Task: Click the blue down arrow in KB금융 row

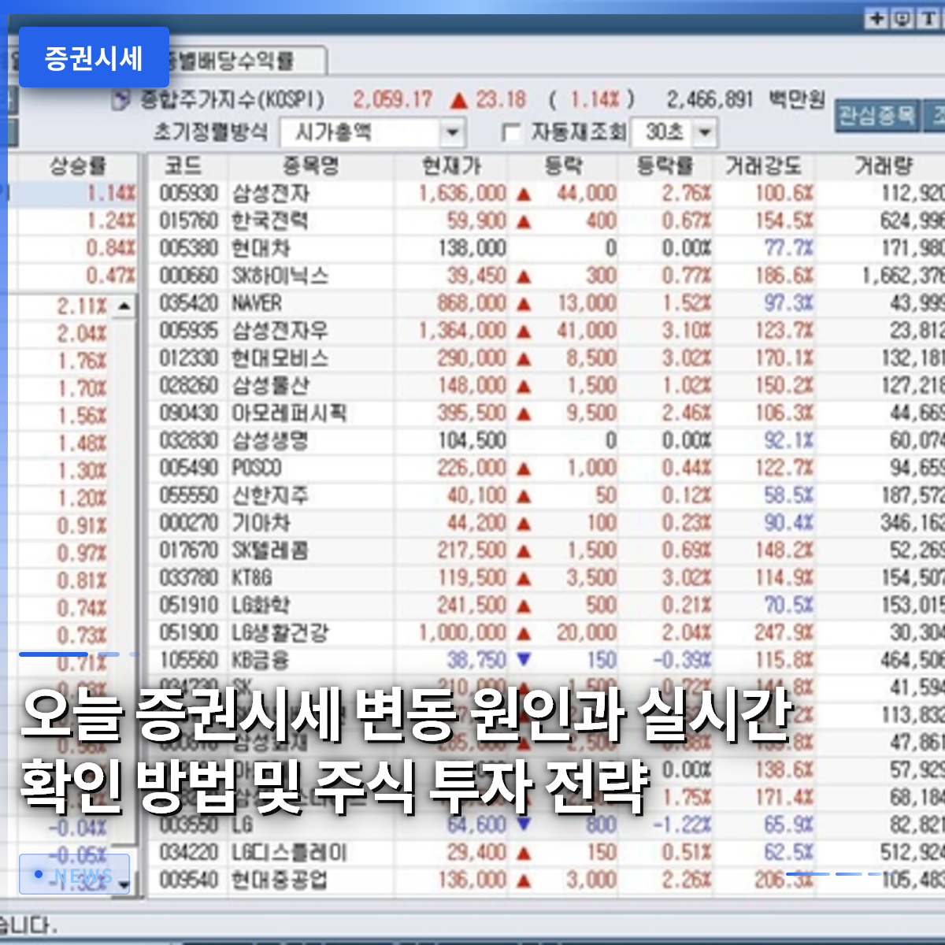Action: click(x=523, y=659)
